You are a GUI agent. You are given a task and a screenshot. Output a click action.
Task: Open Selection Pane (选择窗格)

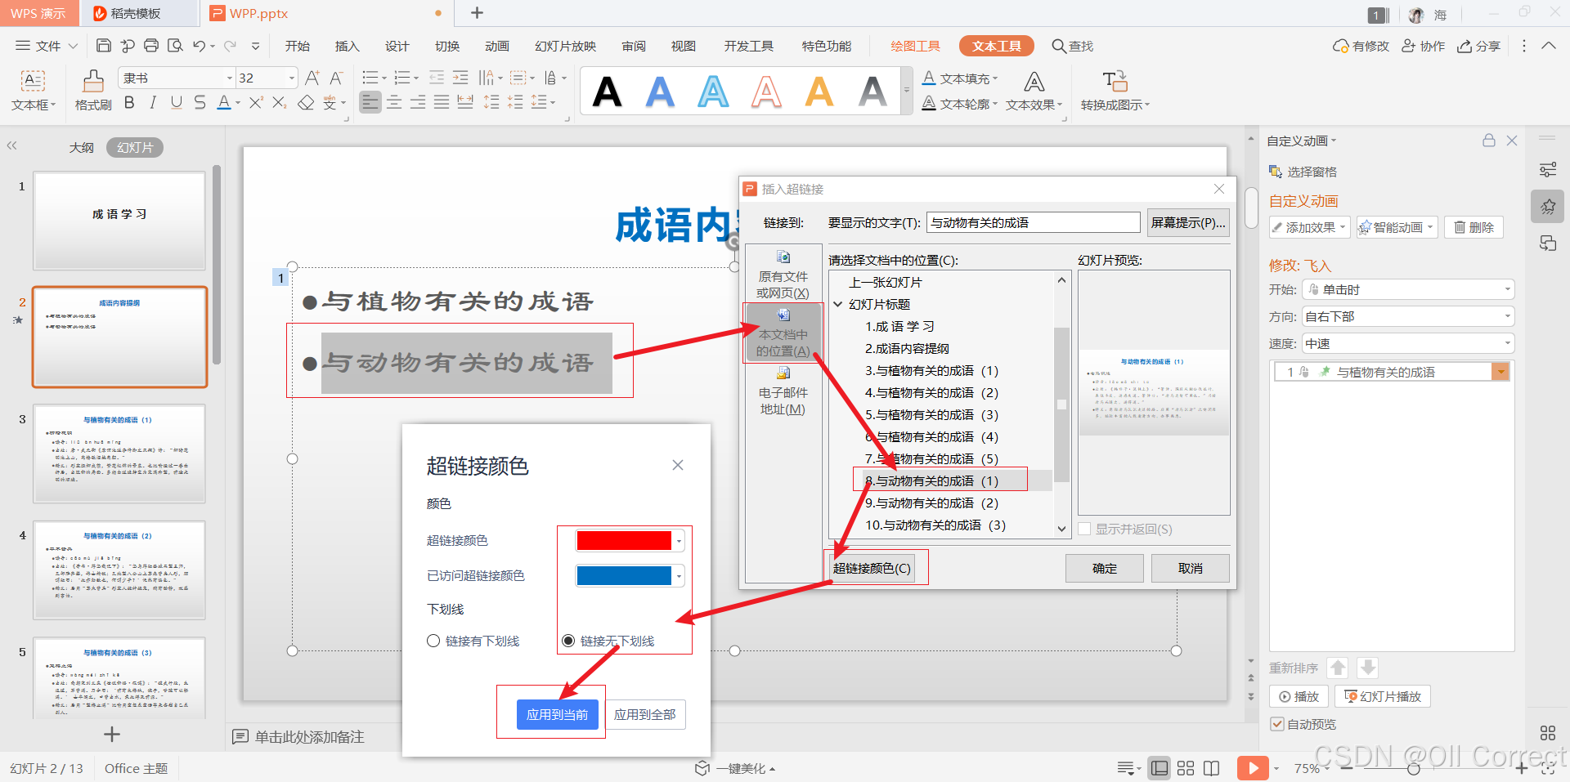click(x=1303, y=172)
